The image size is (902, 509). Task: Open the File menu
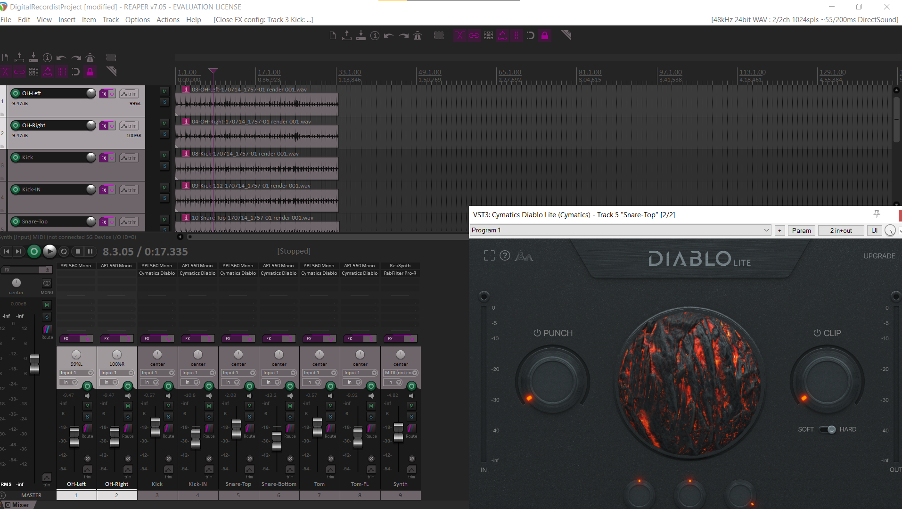pos(6,20)
